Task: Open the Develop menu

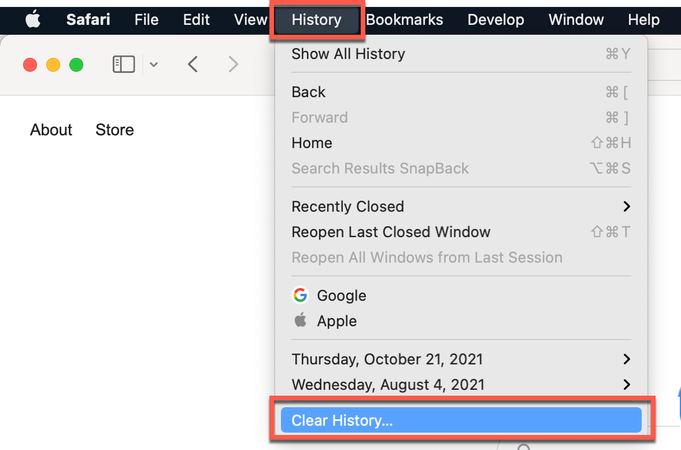Action: pos(495,19)
